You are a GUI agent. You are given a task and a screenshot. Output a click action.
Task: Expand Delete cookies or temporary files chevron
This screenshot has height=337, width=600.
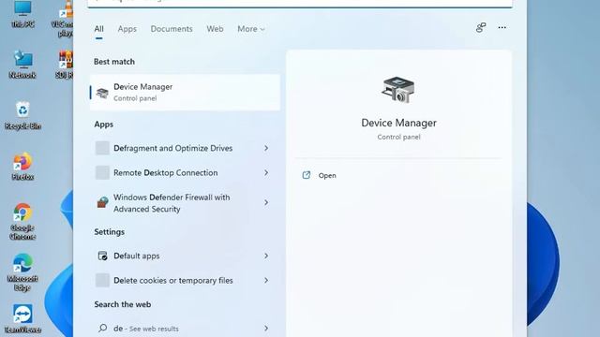coord(266,281)
